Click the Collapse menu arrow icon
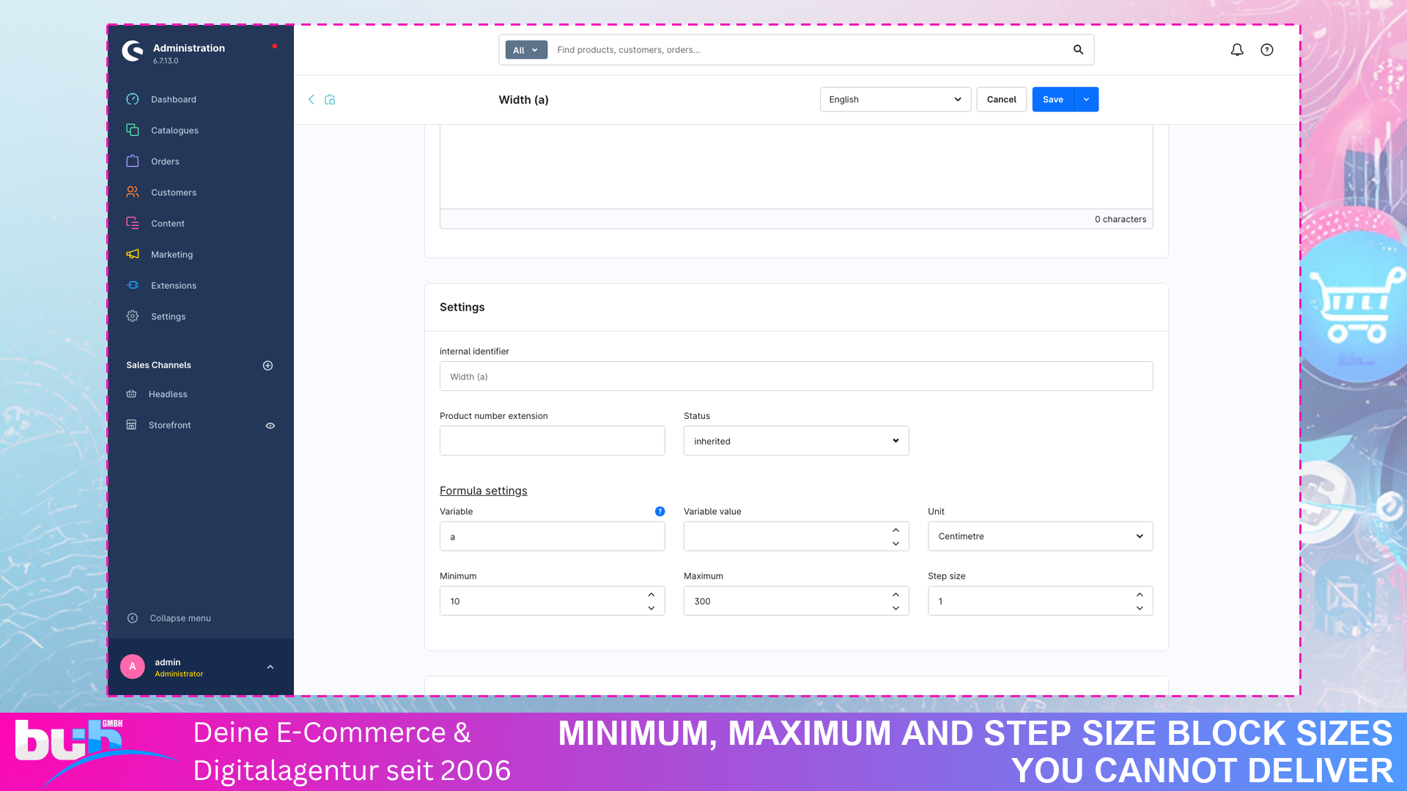 (x=133, y=618)
